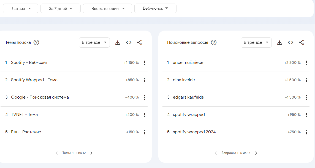
Task: Share the Поисковые запросы panel
Action: coord(302,42)
